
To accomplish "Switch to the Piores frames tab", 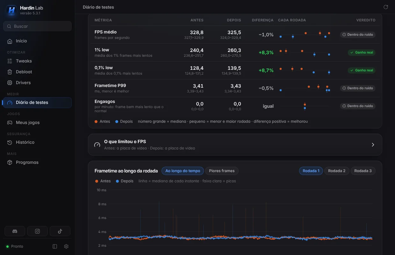I will click(x=222, y=171).
